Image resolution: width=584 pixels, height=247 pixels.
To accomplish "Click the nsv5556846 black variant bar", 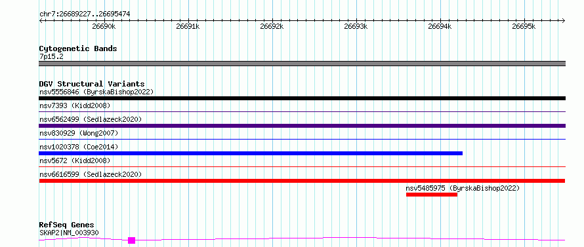I will click(x=302, y=98).
